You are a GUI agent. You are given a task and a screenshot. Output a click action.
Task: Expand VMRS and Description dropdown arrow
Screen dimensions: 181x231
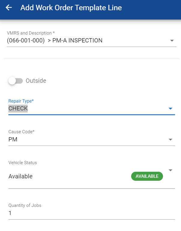tap(172, 41)
